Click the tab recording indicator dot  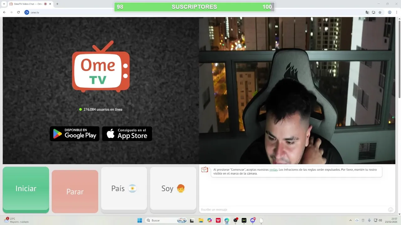[x=46, y=4]
